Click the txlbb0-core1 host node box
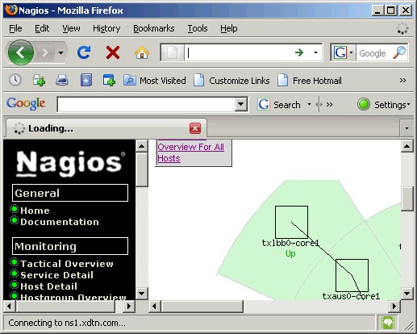Viewport: 417px width, 334px height. tap(291, 222)
